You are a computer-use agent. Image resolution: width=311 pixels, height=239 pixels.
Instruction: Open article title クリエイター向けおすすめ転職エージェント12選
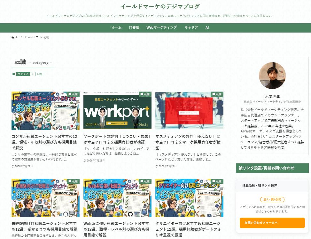188,229
